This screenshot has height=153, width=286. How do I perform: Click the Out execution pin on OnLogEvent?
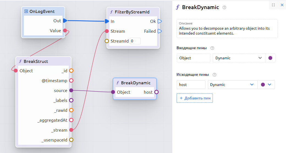coord(65,21)
